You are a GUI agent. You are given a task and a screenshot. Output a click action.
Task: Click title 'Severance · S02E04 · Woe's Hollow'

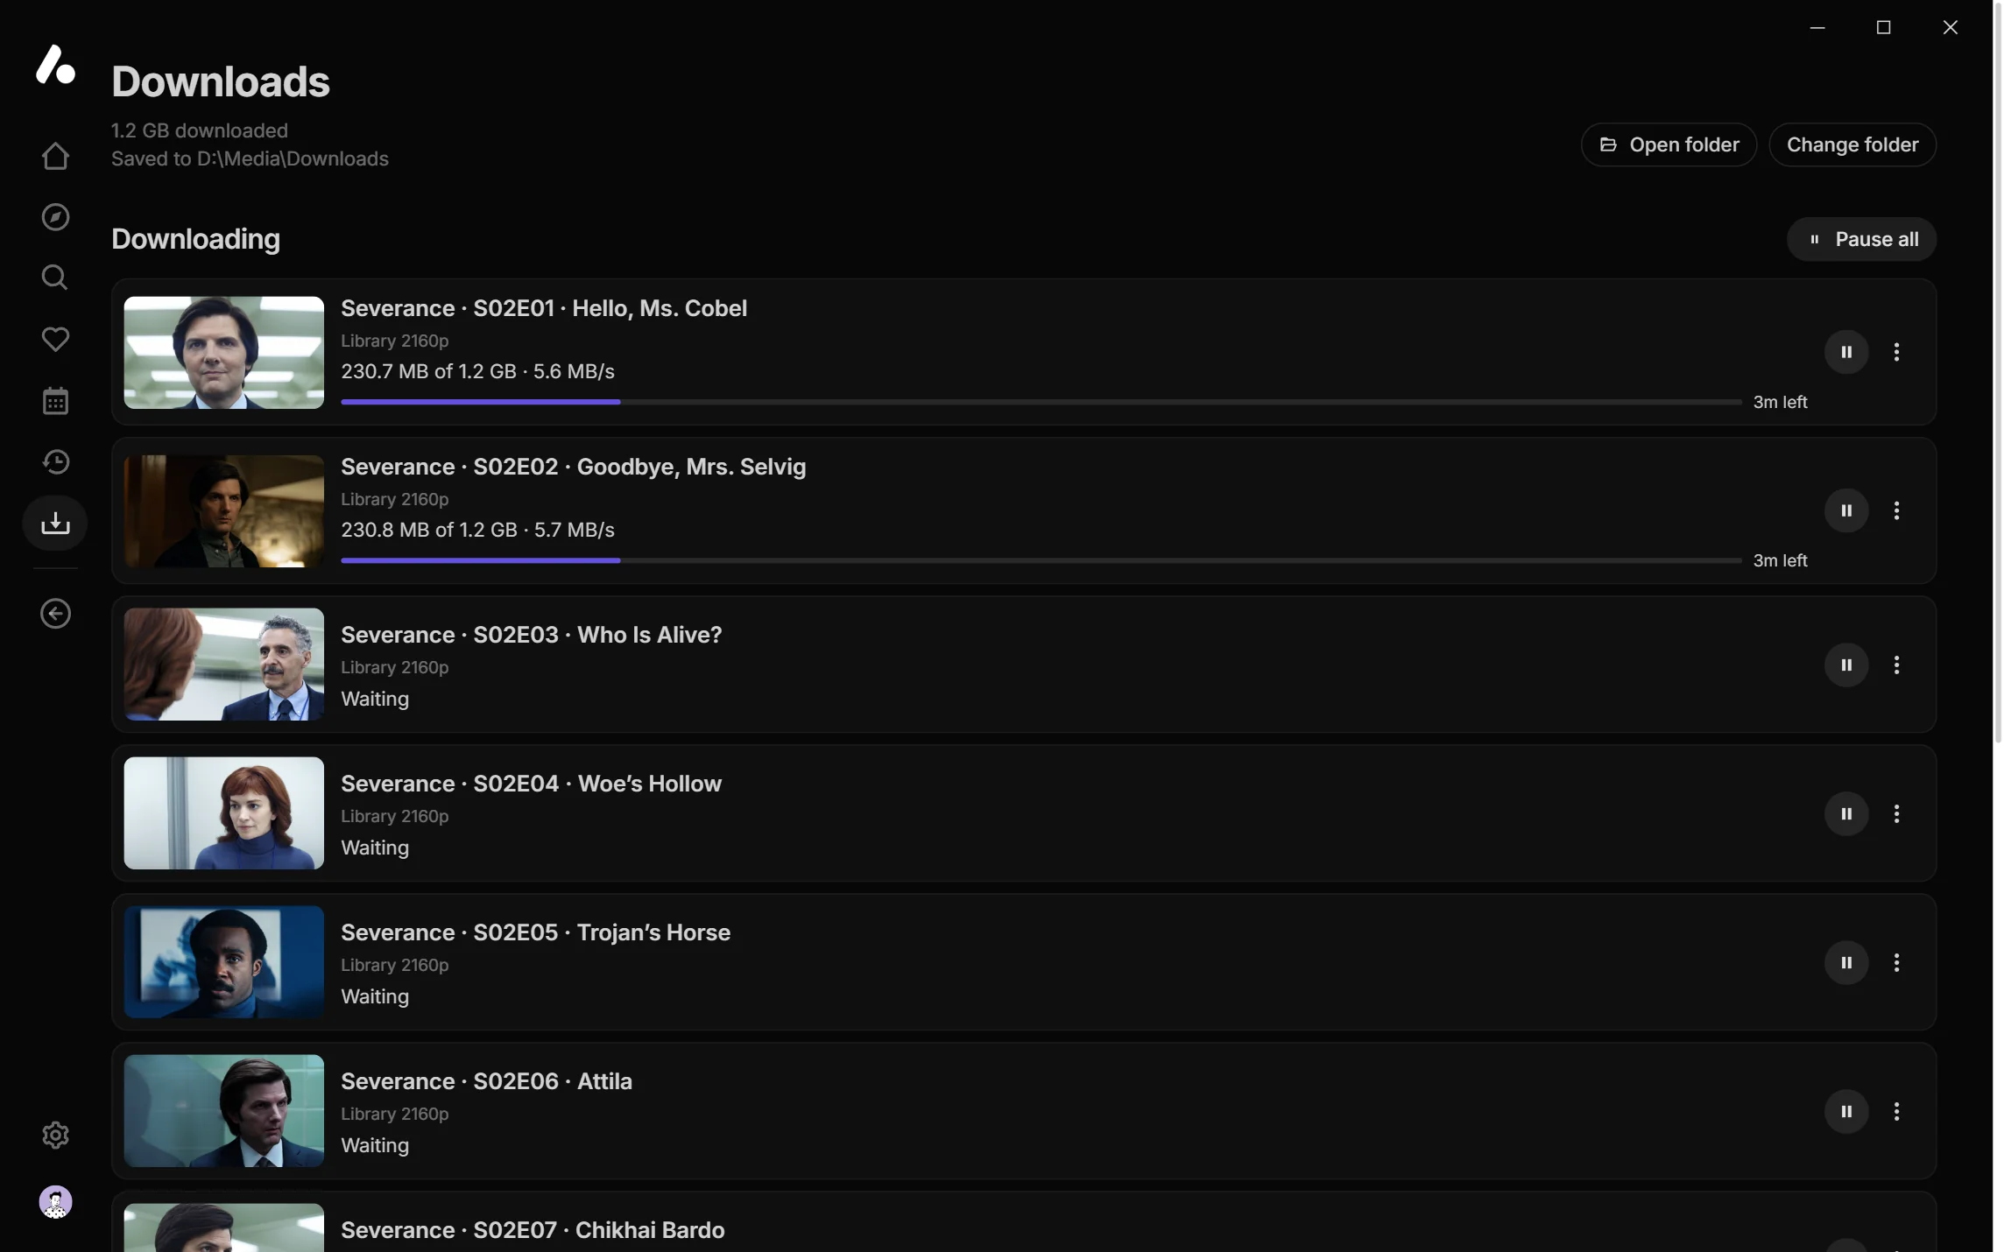pos(532,784)
